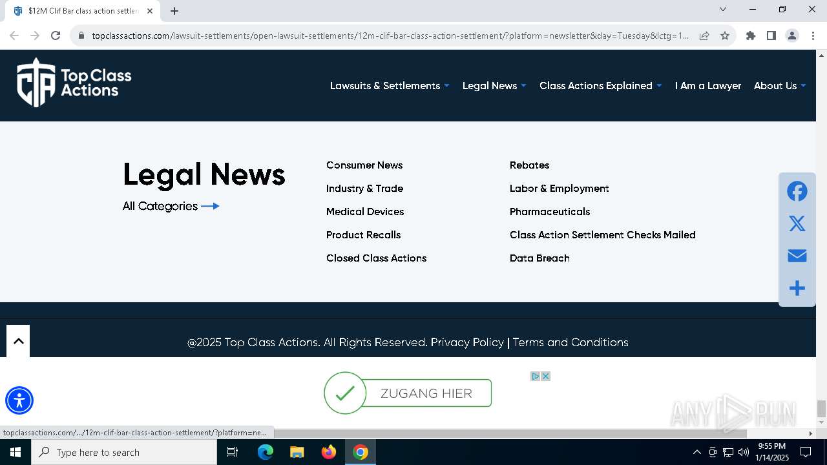Viewport: 827px width, 465px height.
Task: Open File Explorer from taskbar
Action: 297,452
